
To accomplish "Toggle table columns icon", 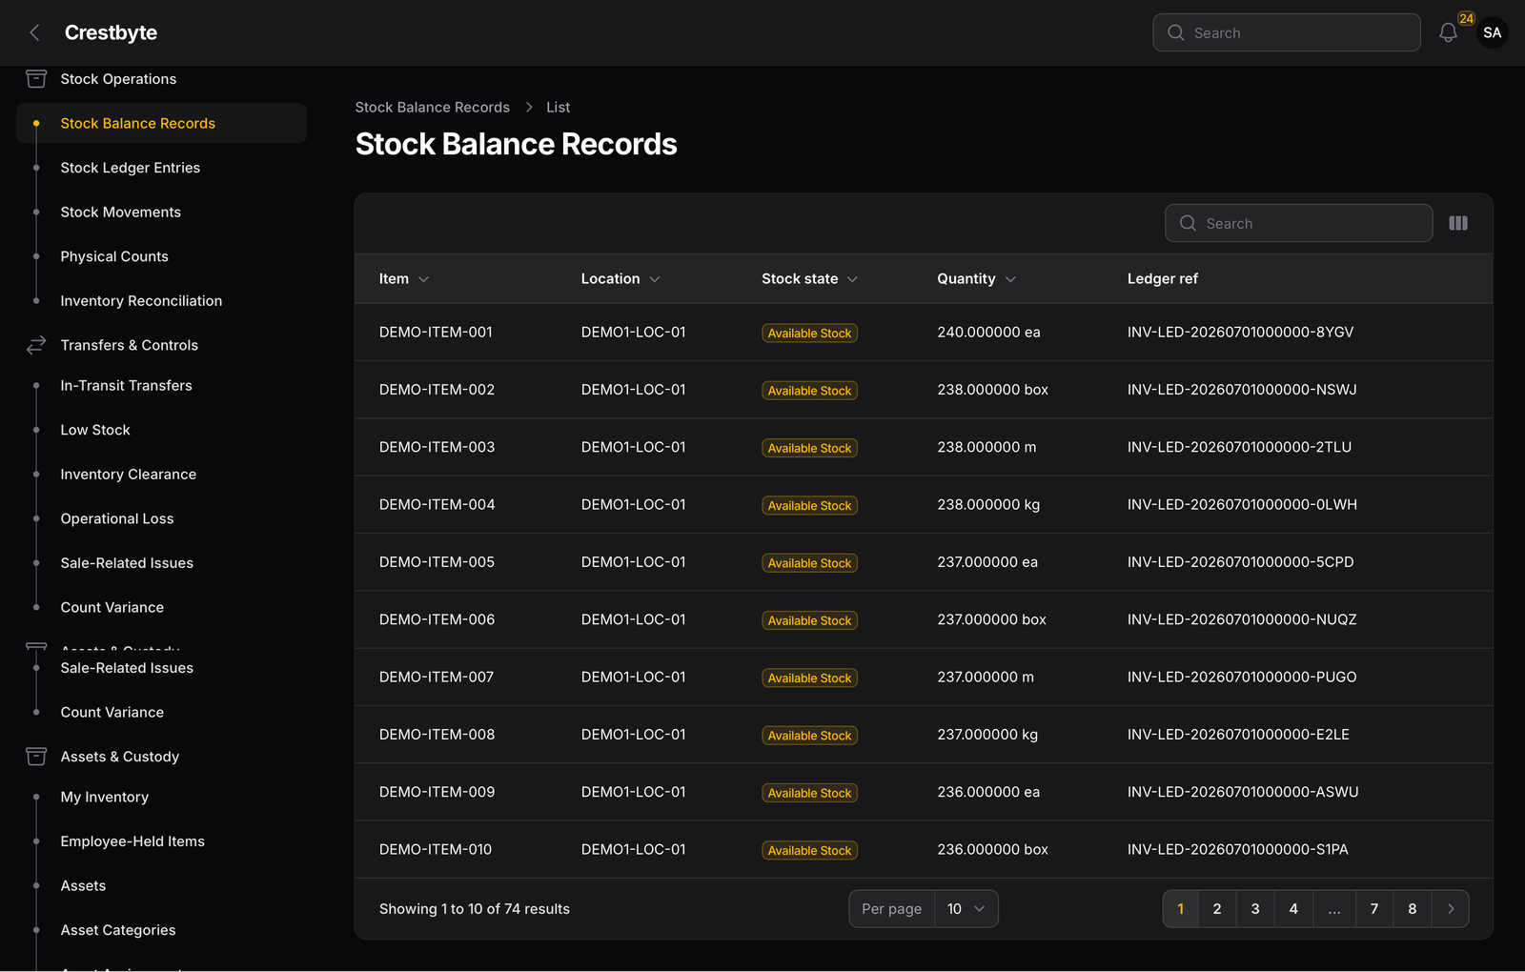I will click(x=1458, y=223).
